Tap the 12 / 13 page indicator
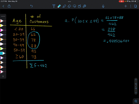The height and width of the screenshot is (104, 139). click(x=136, y=86)
